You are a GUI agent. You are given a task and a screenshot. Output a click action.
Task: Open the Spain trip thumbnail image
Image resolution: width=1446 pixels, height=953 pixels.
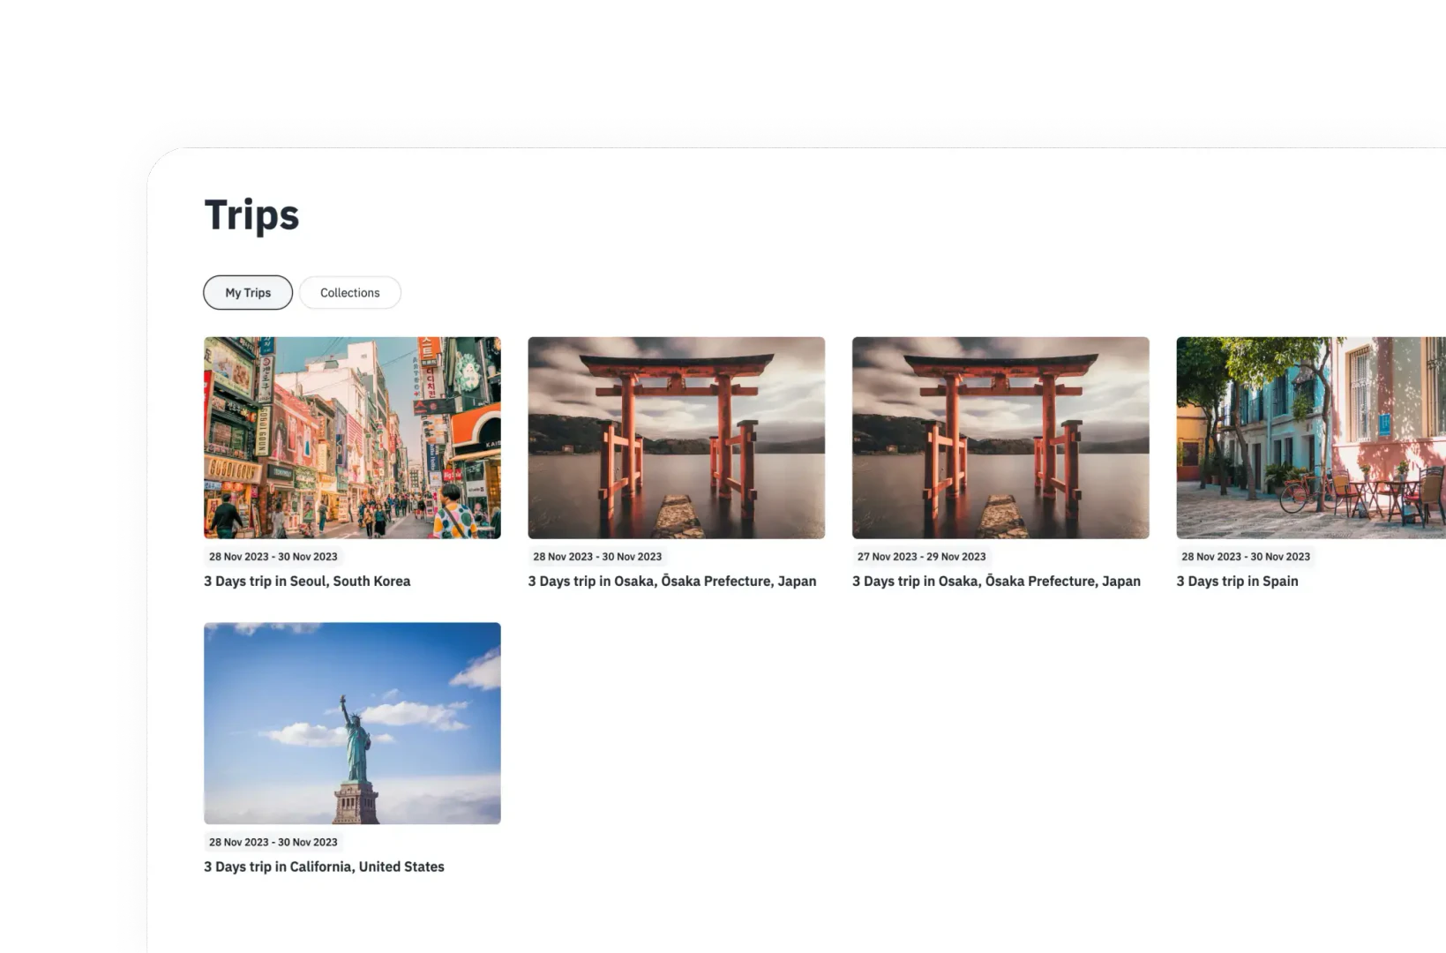pos(1310,437)
